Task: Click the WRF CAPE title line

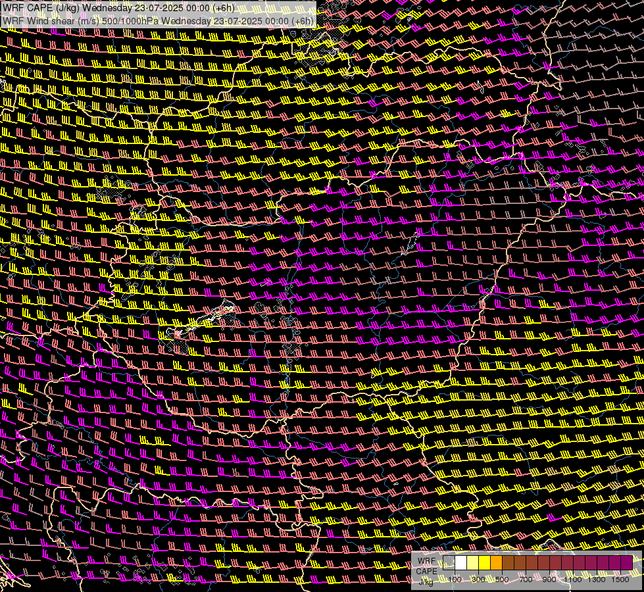Action: pos(118,8)
